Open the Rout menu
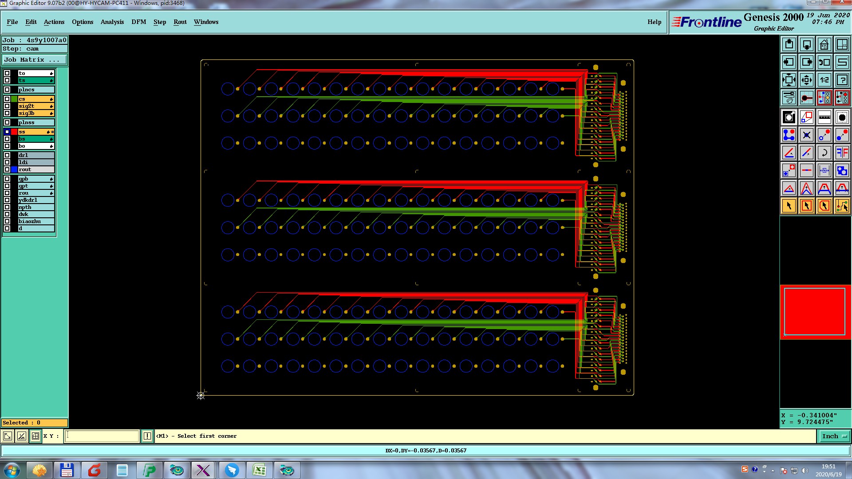 coord(180,22)
